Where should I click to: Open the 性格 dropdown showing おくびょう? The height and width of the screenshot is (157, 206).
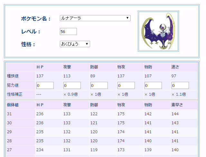75,44
